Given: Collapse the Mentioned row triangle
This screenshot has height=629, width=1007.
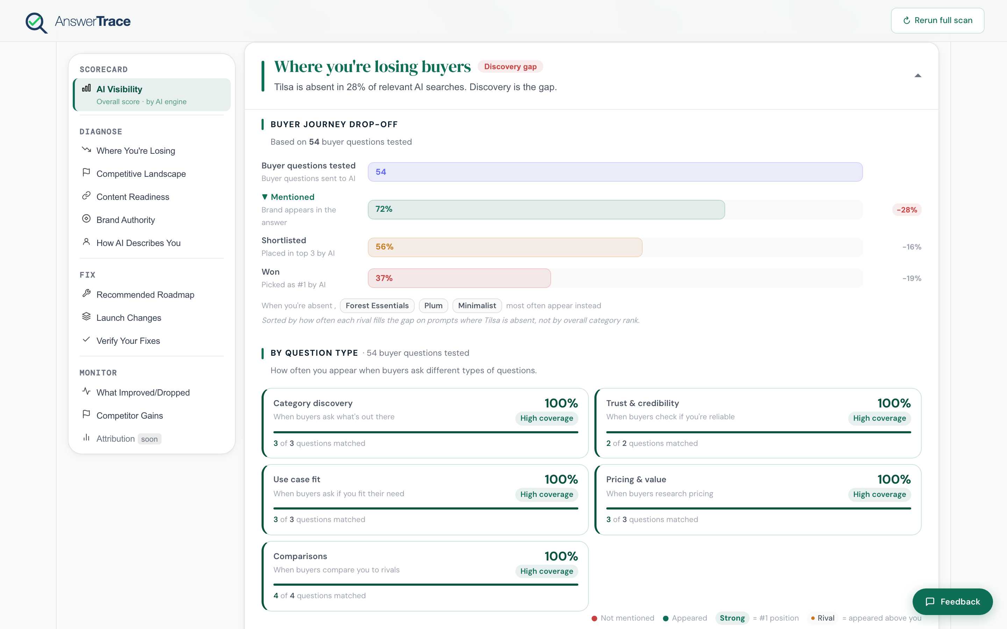Looking at the screenshot, I should point(265,197).
